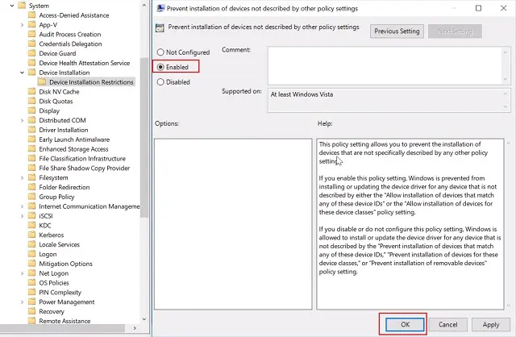The width and height of the screenshot is (516, 337).
Task: Click the Kerberos folder icon
Action: point(32,235)
